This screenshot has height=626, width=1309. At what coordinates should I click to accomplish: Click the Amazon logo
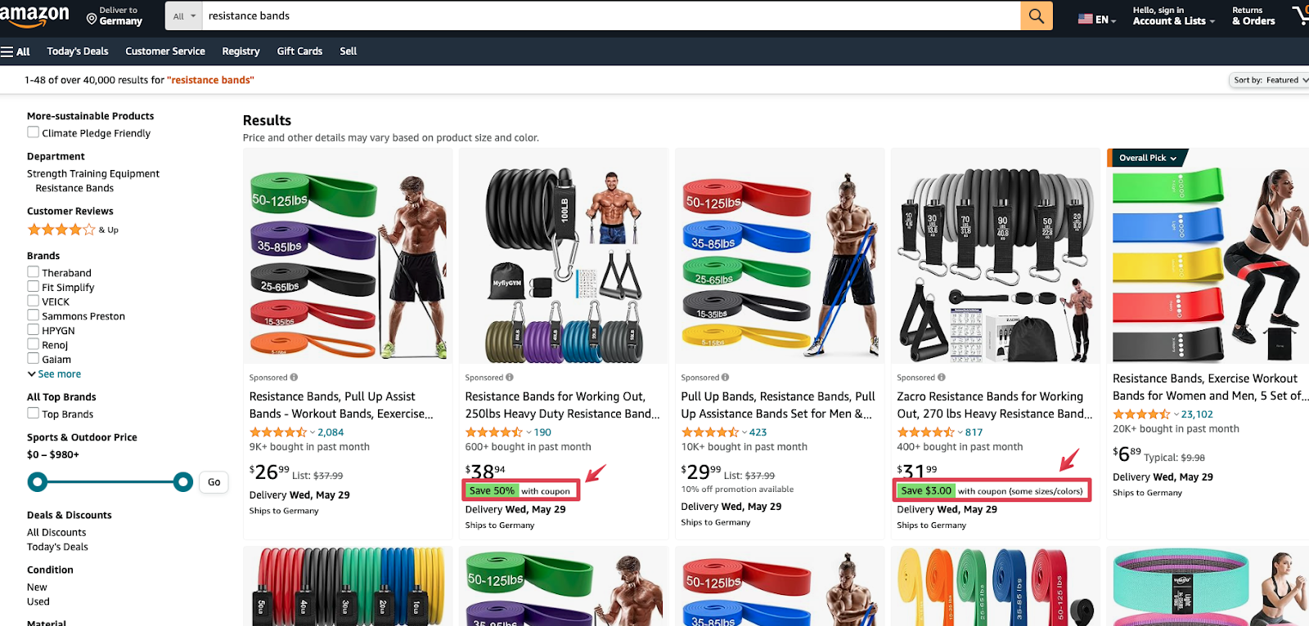pos(37,15)
